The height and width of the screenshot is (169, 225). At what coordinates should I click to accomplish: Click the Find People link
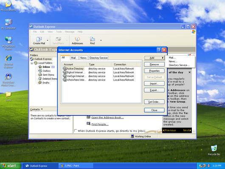[x=100, y=124]
